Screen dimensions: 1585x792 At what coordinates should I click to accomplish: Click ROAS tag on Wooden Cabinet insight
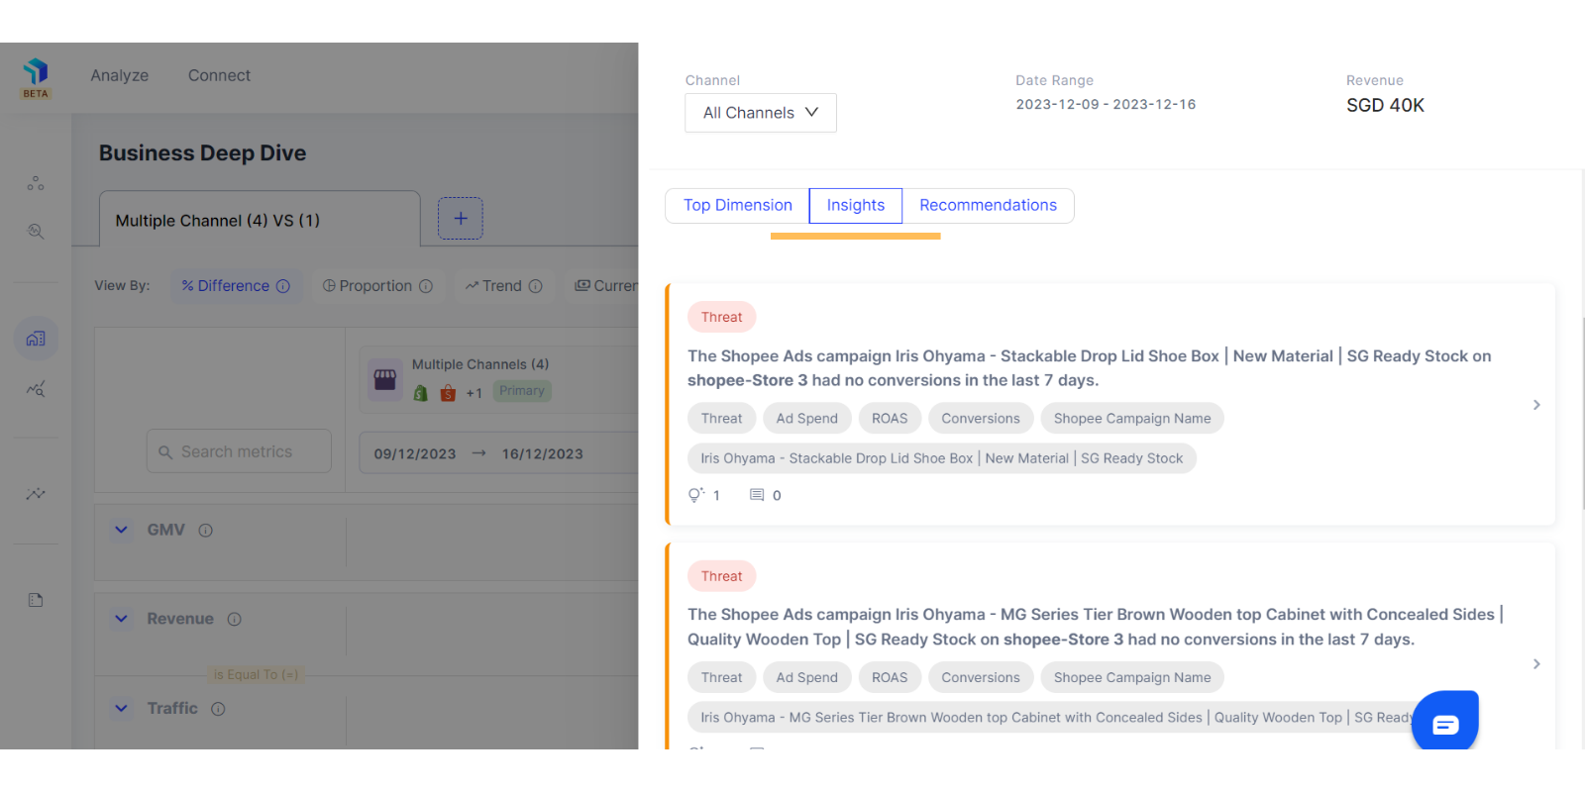point(890,677)
